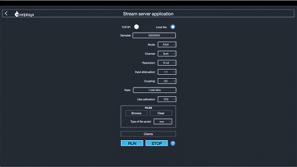This screenshot has width=297, height=167.
Task: Open help via the question mark icon
Action: [173, 143]
